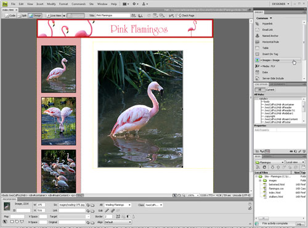Click the image Src field
The image size is (308, 228).
tap(71, 205)
